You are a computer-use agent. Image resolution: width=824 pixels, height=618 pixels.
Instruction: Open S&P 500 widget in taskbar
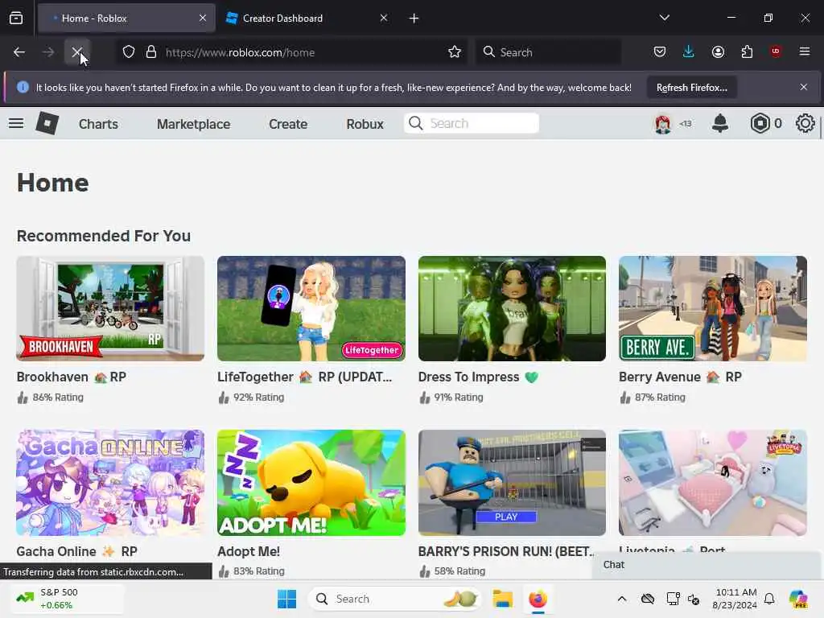point(66,599)
